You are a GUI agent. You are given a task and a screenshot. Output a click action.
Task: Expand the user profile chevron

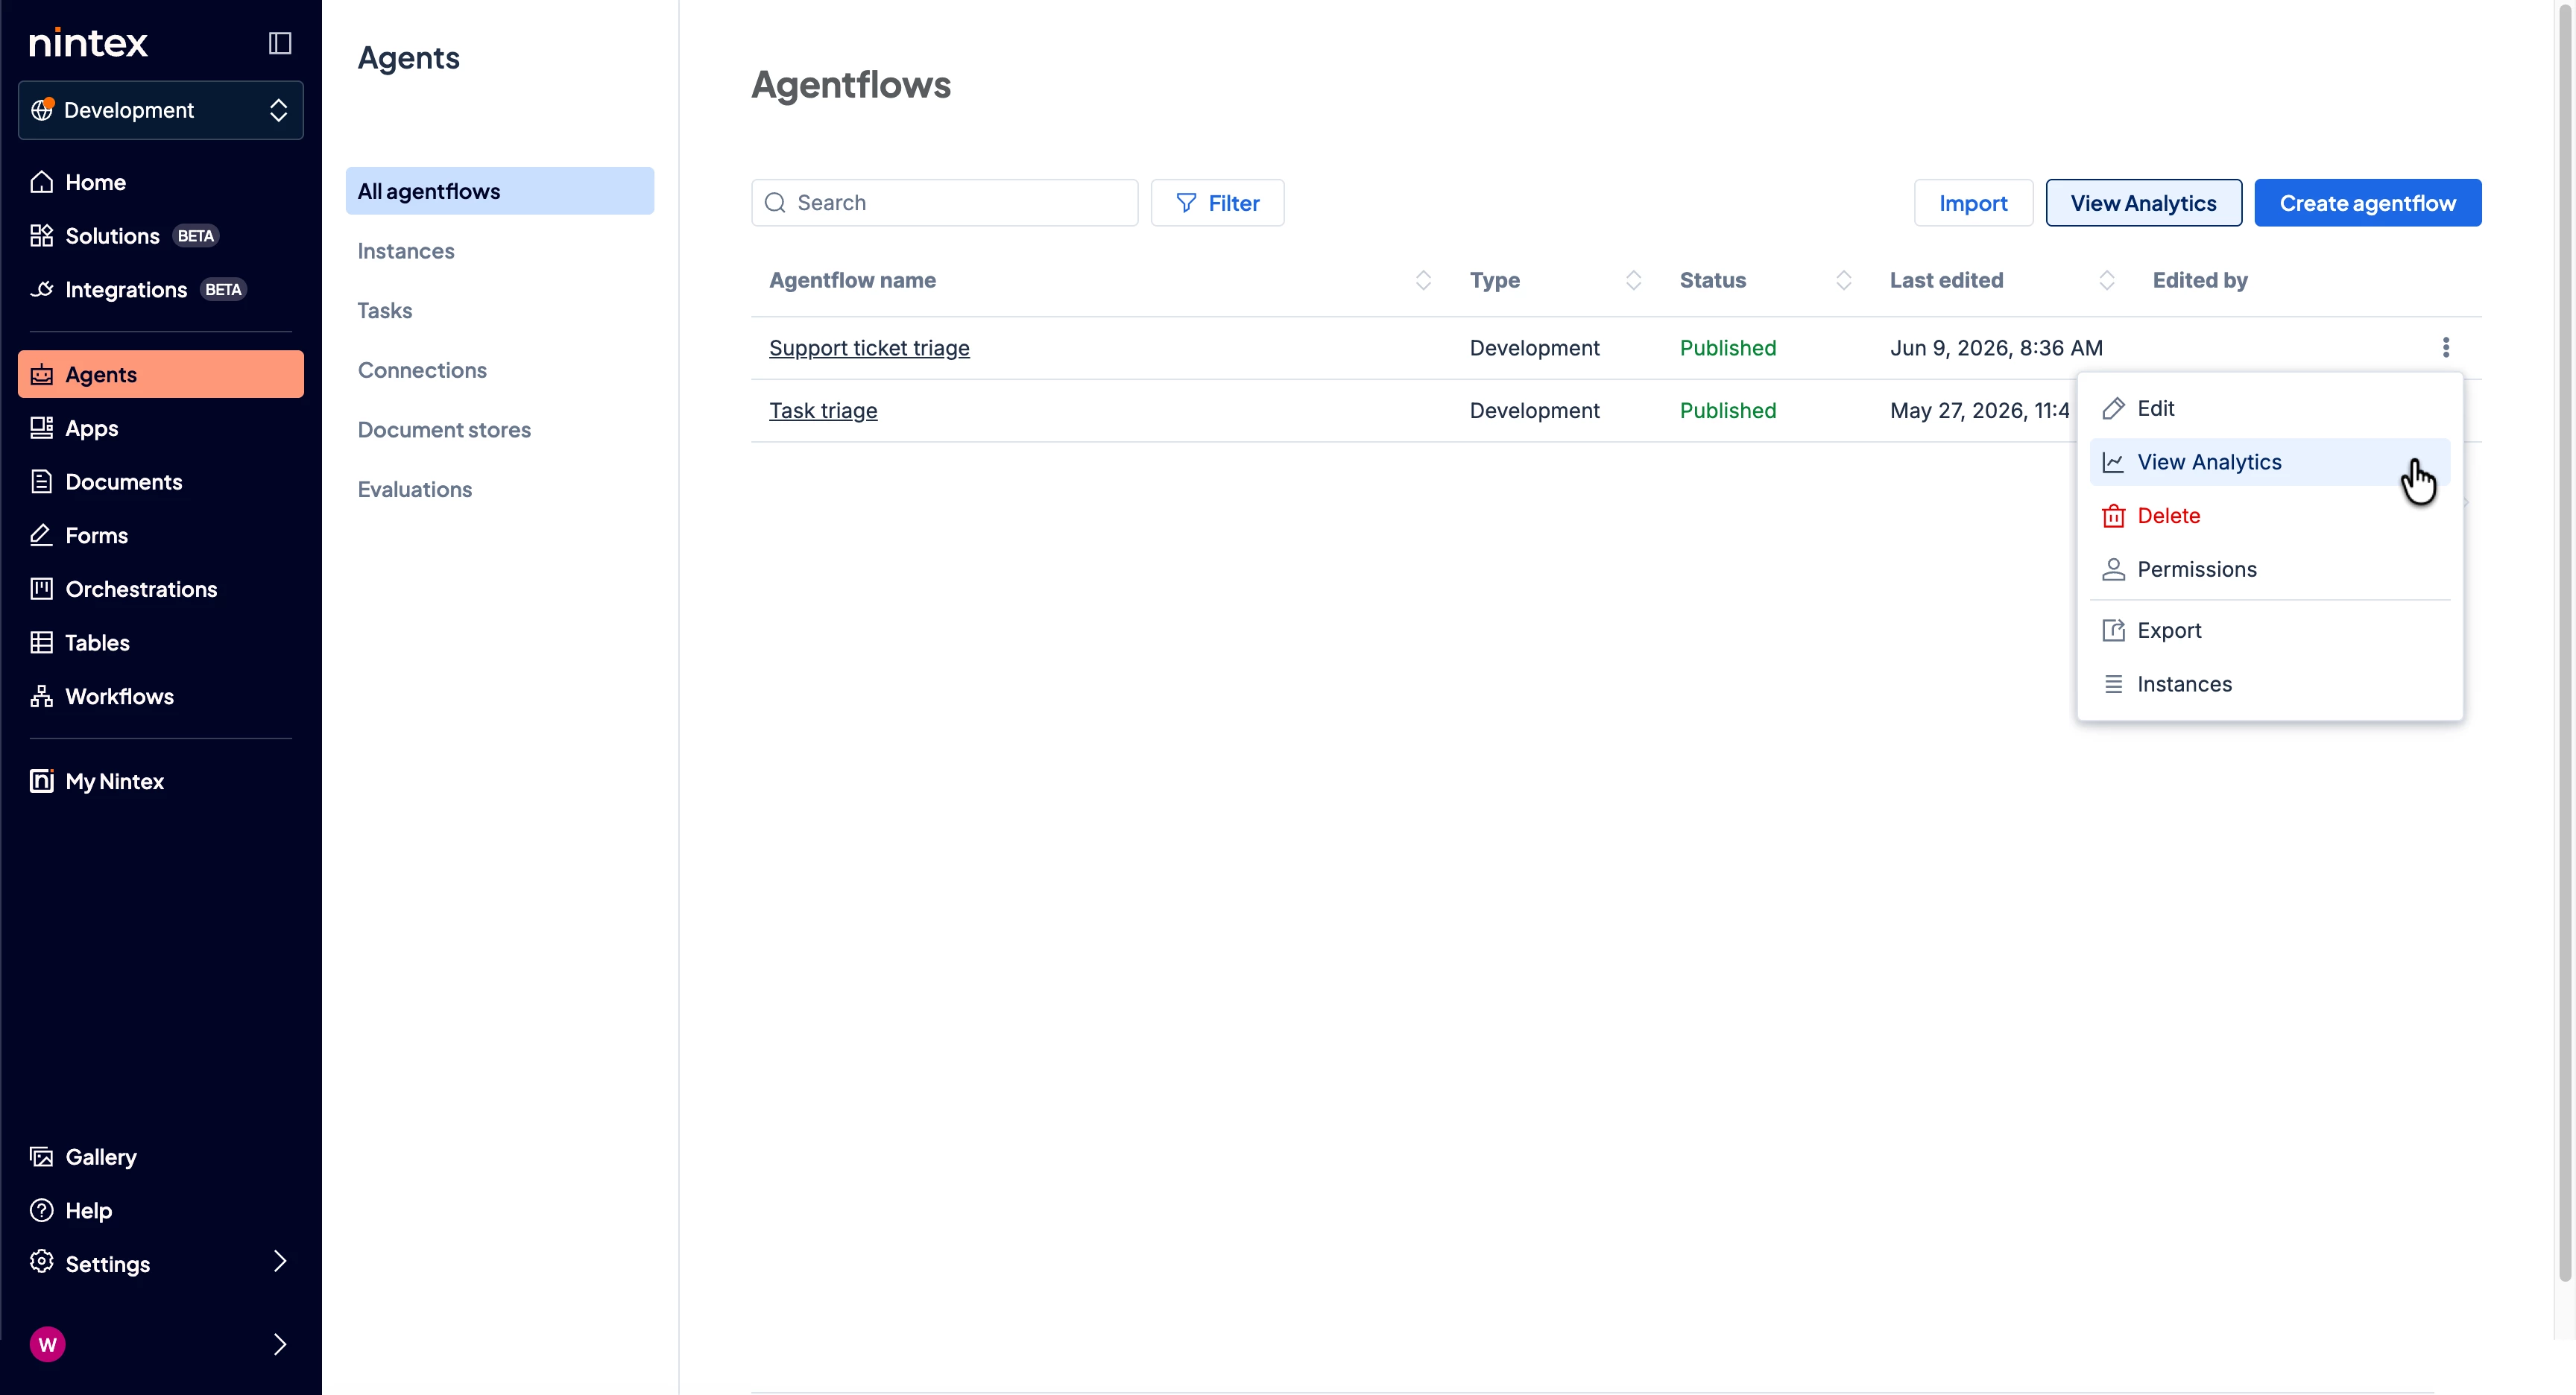(x=280, y=1345)
